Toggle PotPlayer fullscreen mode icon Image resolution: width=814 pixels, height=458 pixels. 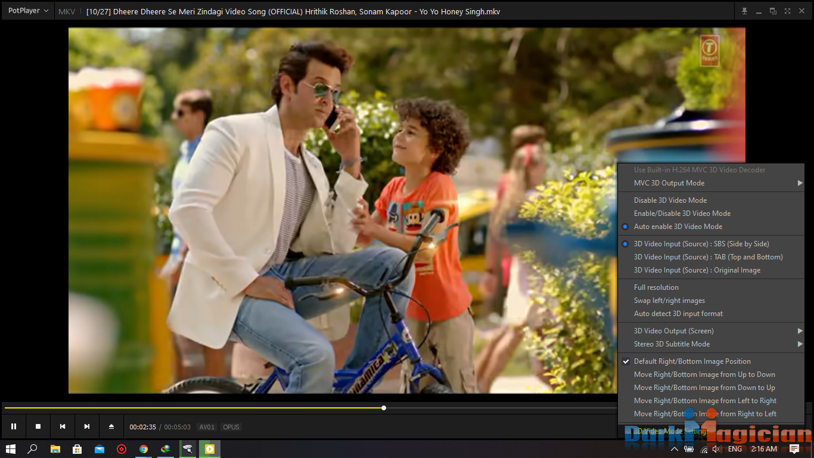(x=787, y=11)
